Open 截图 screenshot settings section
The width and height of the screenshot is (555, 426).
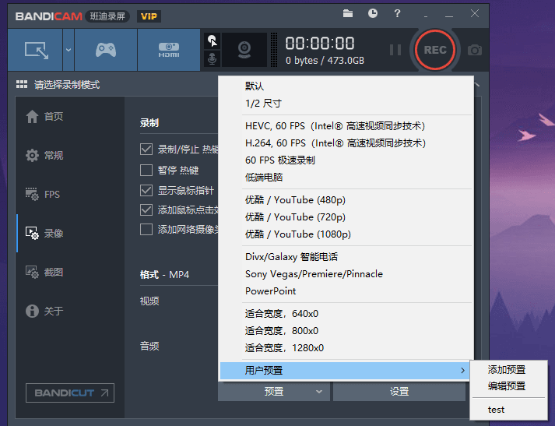click(x=44, y=272)
